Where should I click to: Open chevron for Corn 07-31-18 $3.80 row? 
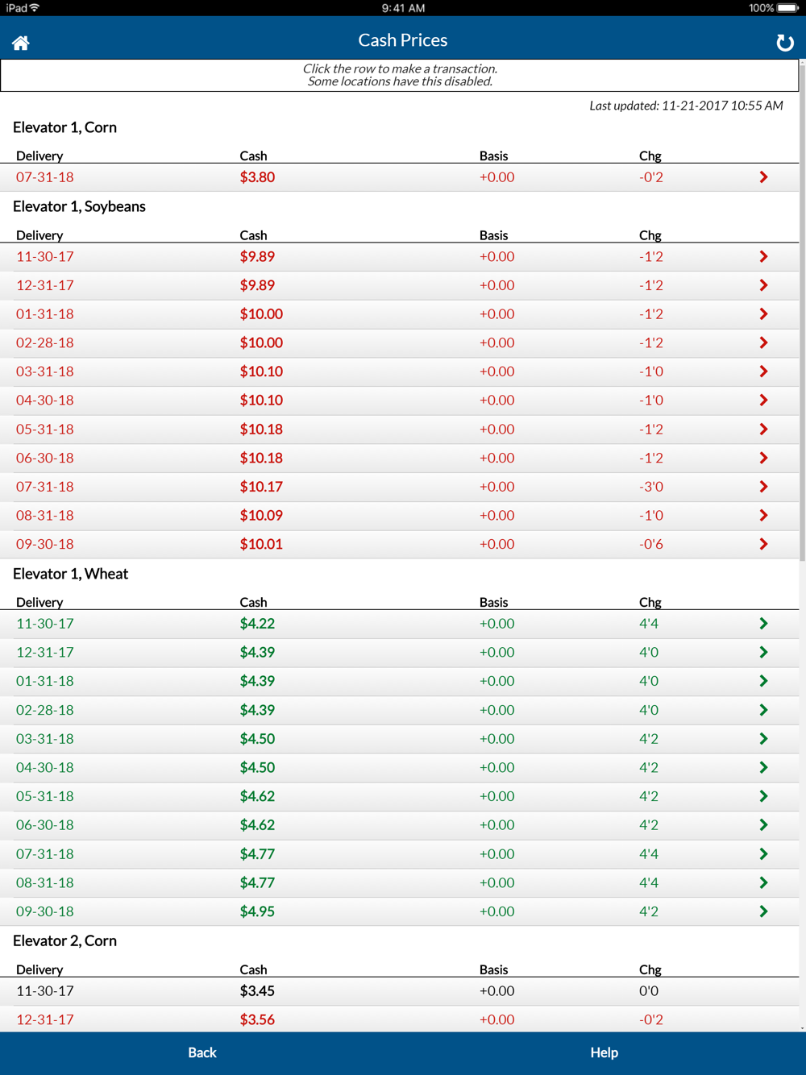pyautogui.click(x=763, y=177)
